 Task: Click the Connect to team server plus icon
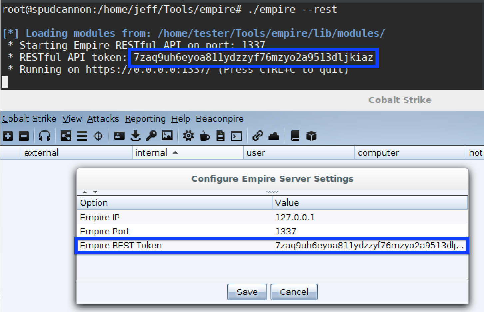point(8,136)
